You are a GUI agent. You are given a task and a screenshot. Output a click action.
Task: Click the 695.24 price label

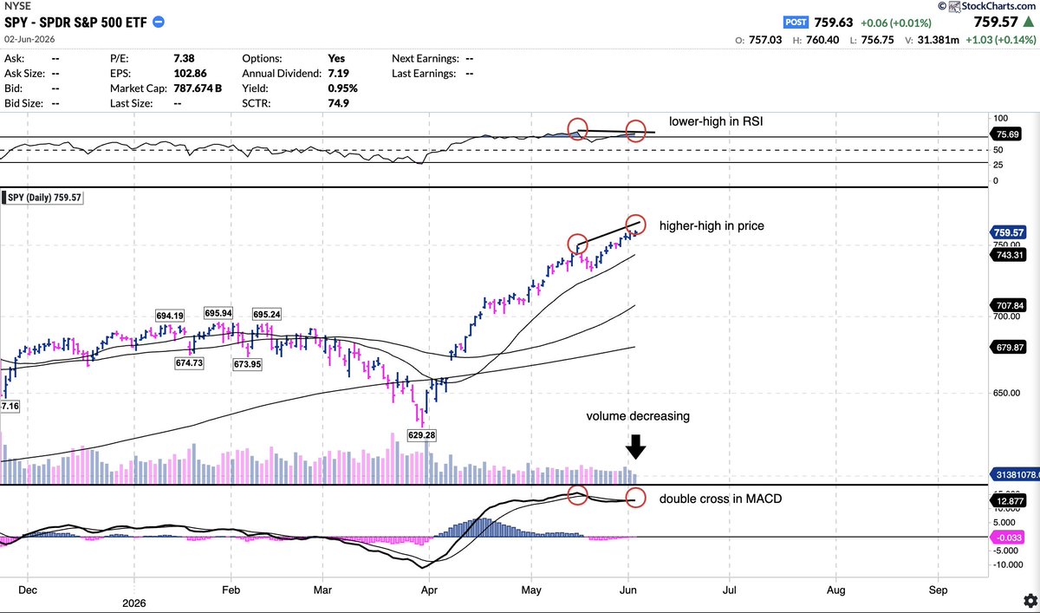coord(269,314)
